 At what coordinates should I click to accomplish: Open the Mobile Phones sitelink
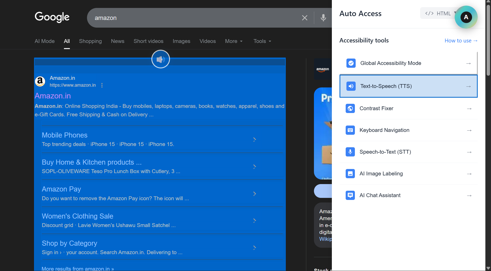[64, 135]
